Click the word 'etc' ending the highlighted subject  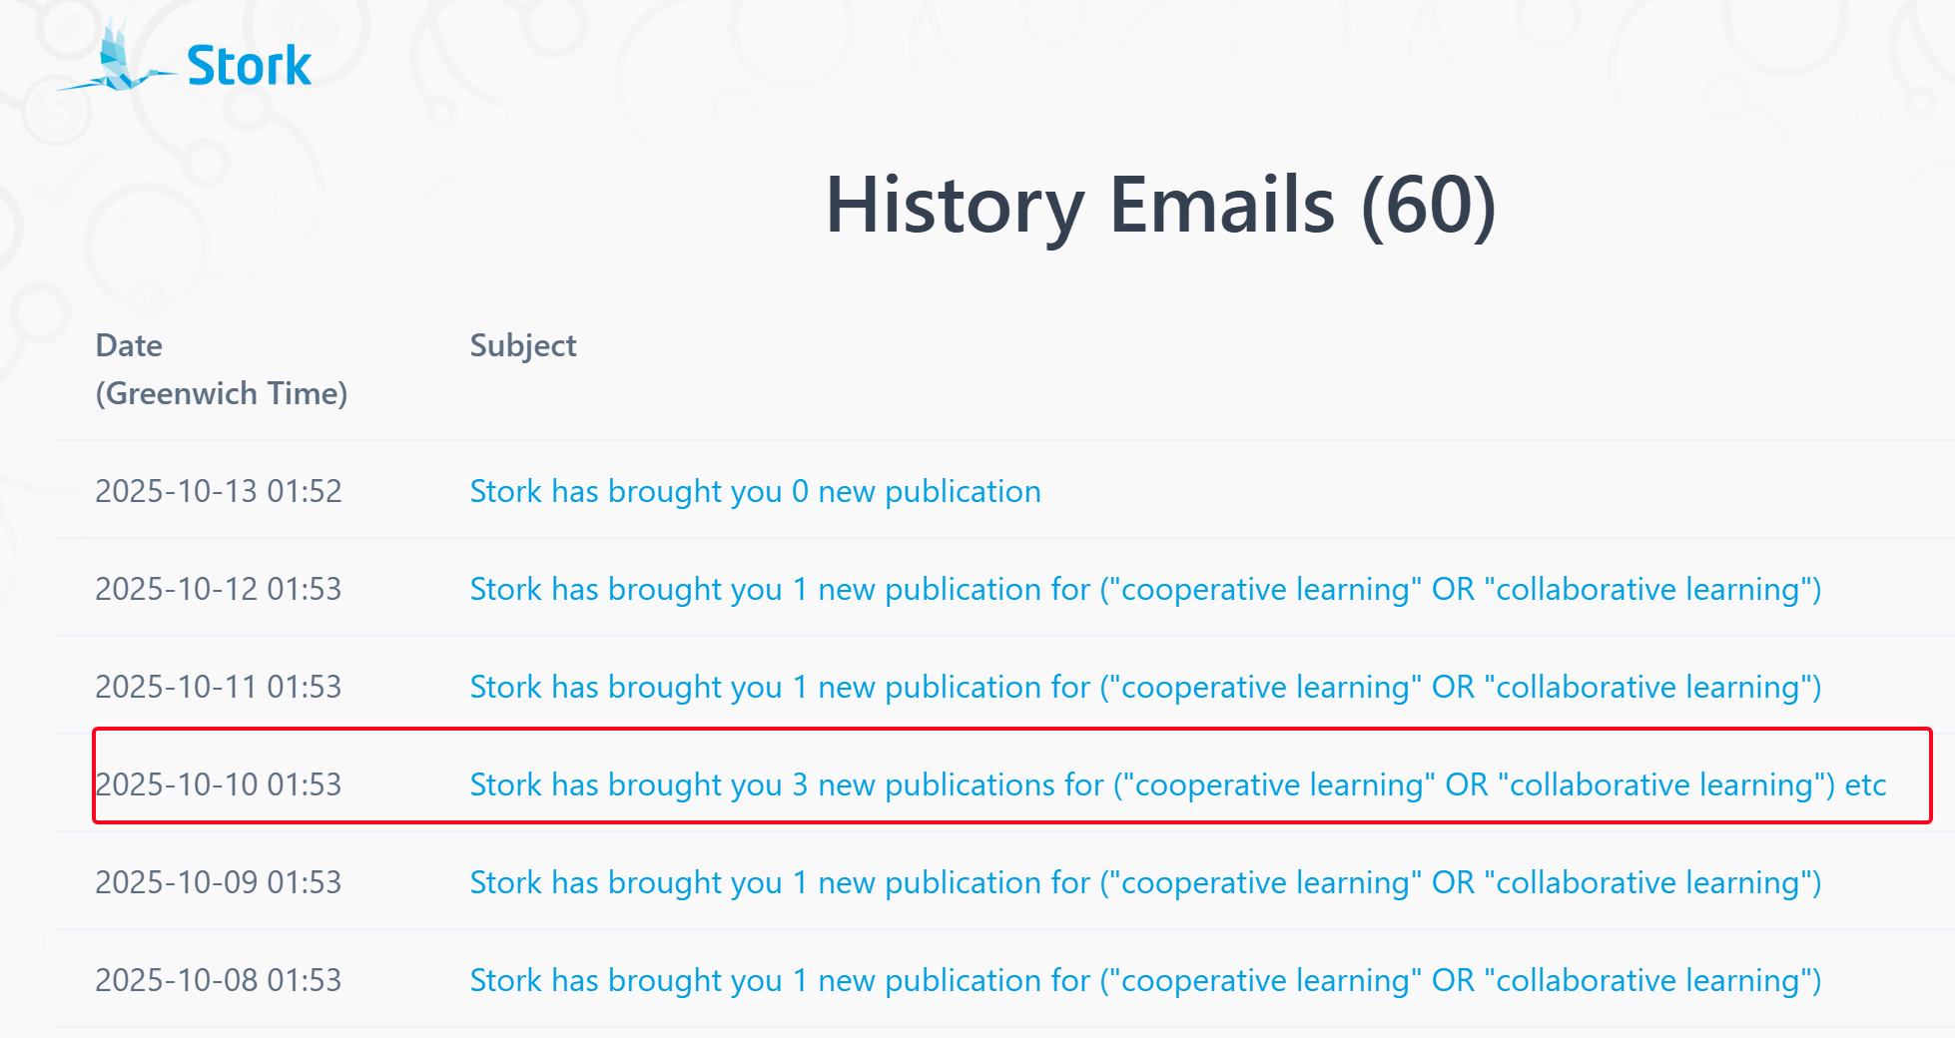[1865, 784]
